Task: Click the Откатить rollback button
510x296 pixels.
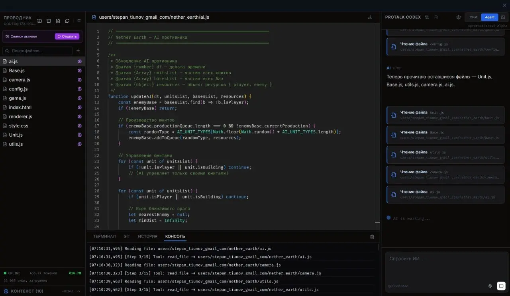Action: (x=67, y=36)
